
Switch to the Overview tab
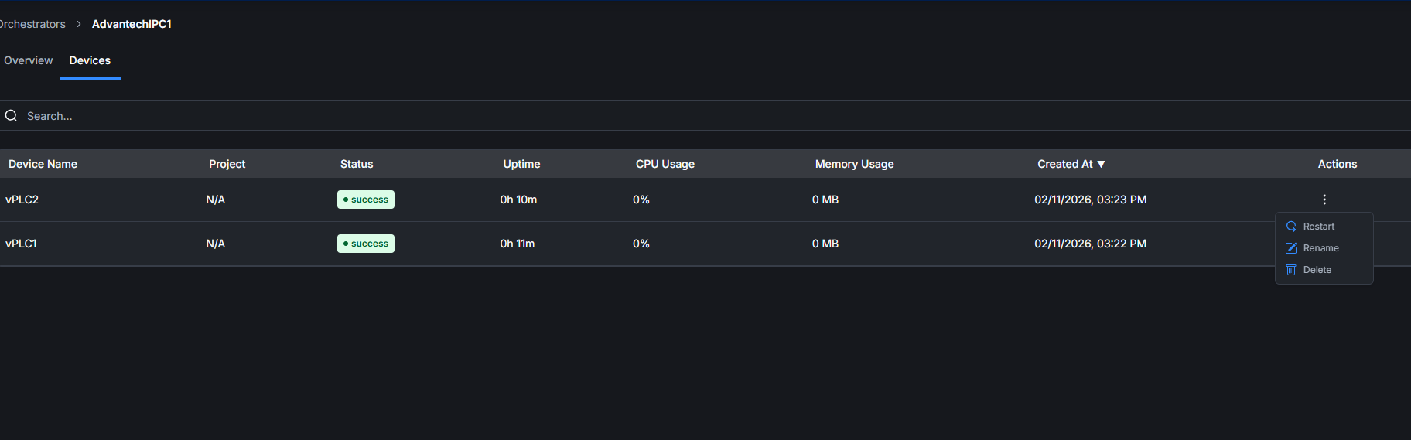29,60
